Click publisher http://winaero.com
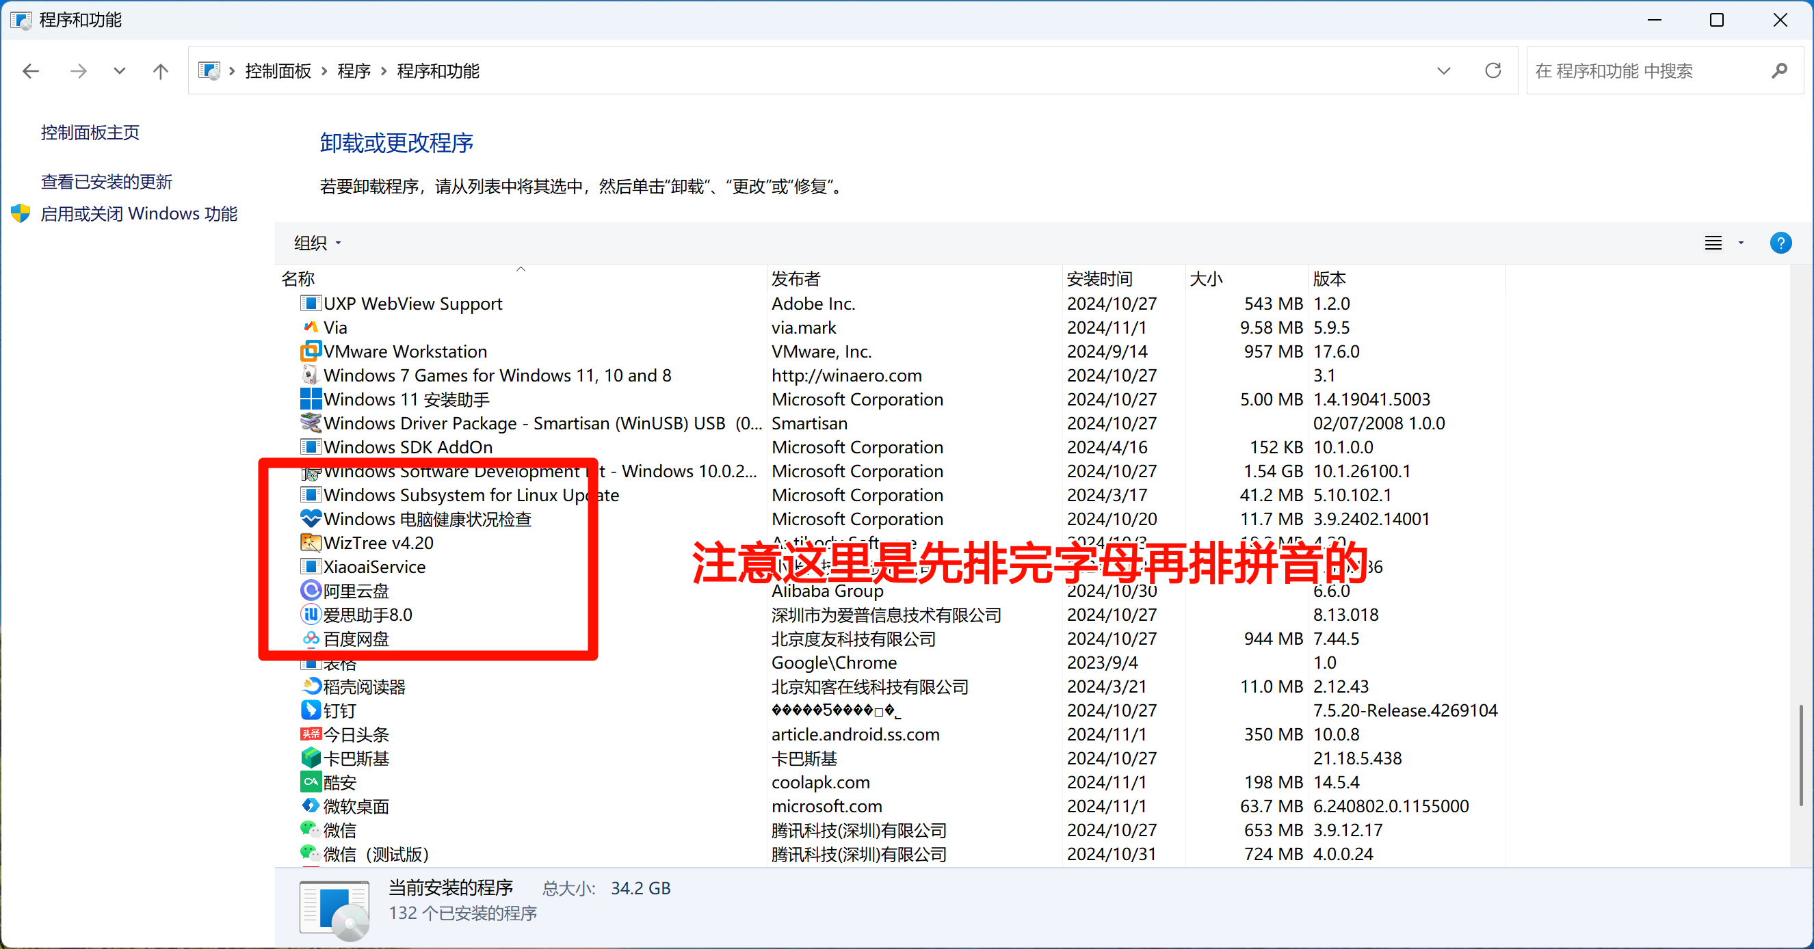The image size is (1814, 949). 847,375
